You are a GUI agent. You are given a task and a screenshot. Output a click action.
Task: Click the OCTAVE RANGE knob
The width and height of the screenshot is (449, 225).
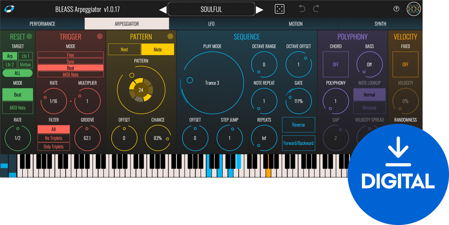click(x=264, y=65)
